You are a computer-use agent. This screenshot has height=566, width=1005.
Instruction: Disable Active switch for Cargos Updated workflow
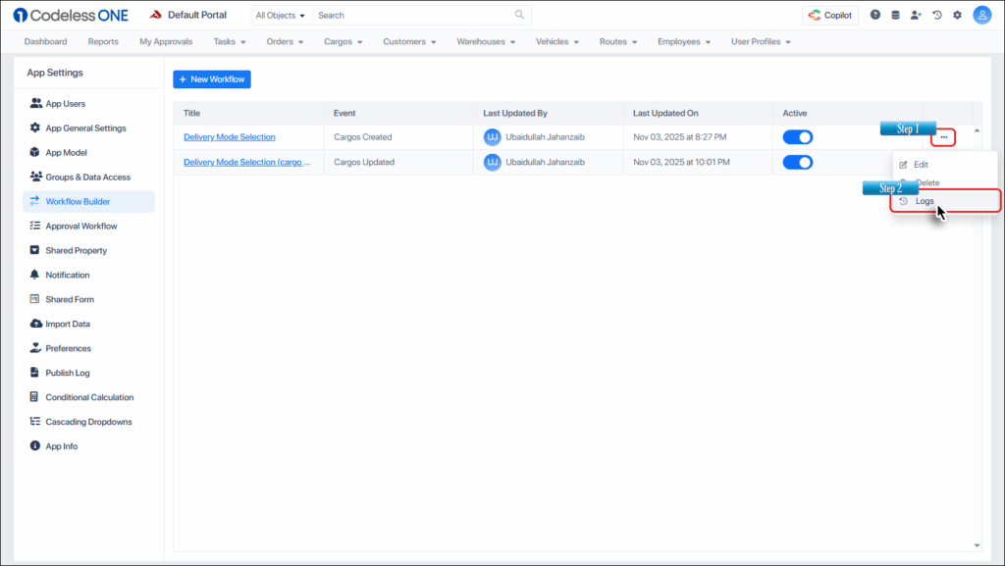[797, 162]
